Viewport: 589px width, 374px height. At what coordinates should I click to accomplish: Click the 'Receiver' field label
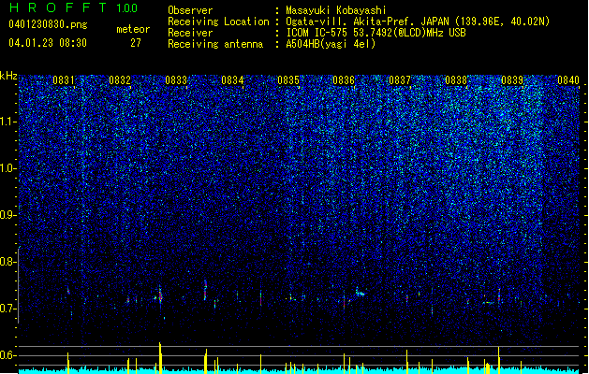[190, 33]
